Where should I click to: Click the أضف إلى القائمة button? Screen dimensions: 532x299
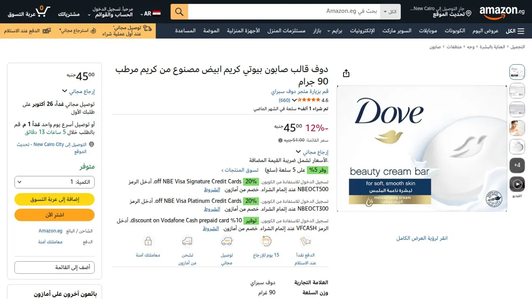click(55, 268)
